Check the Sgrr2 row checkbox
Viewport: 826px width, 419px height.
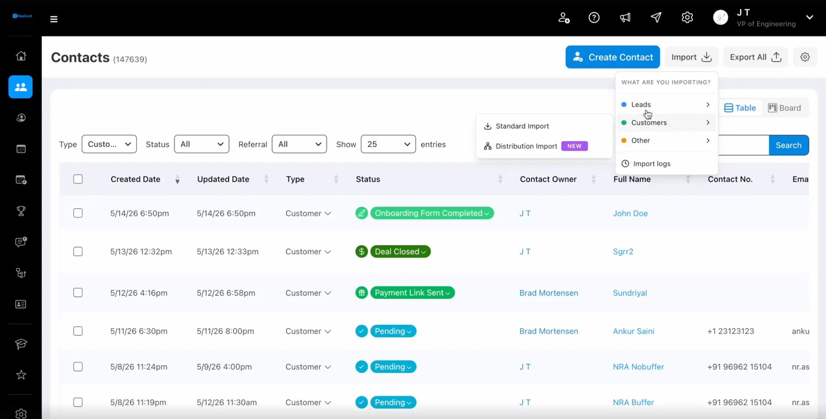78,252
